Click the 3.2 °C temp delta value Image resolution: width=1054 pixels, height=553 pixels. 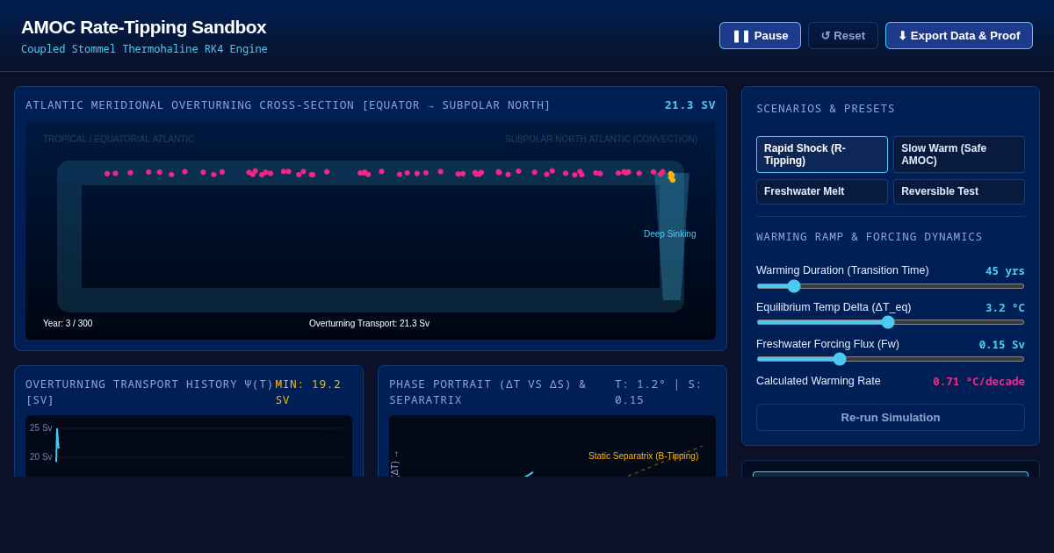(1005, 308)
